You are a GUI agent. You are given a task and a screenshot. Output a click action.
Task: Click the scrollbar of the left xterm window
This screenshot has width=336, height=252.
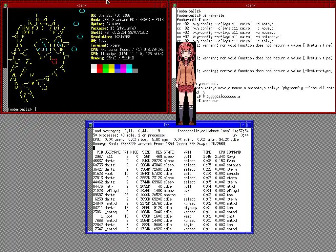[5, 60]
